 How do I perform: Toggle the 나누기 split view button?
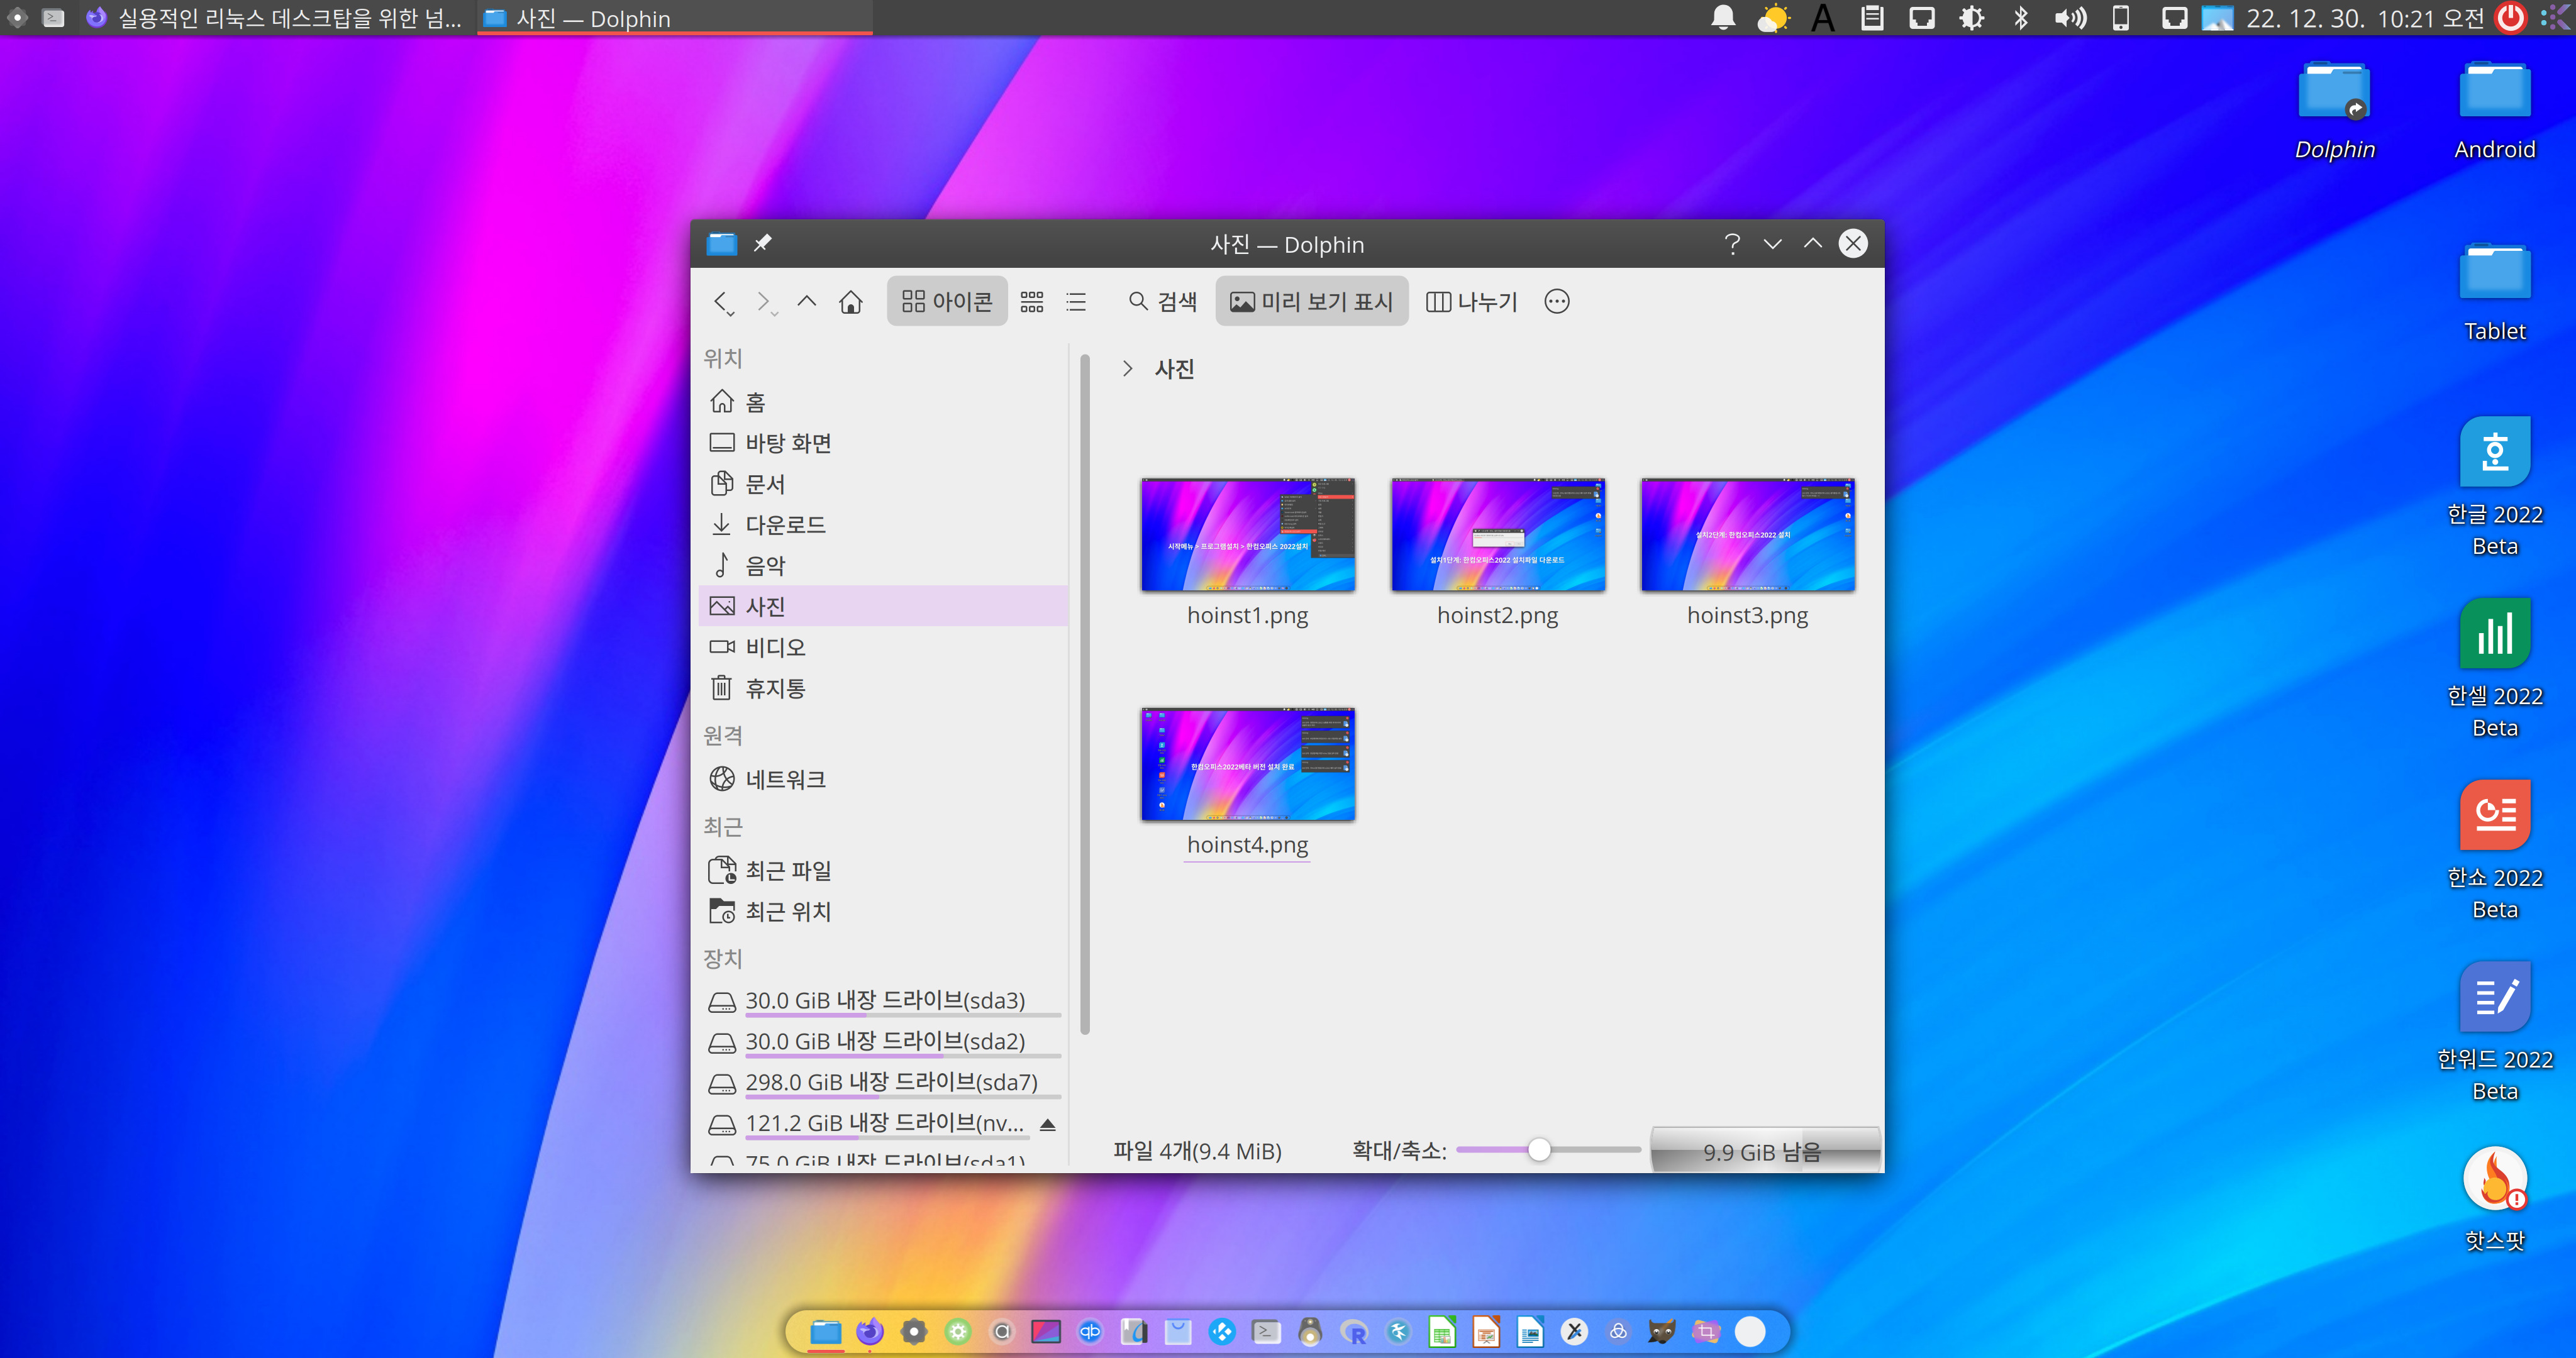pyautogui.click(x=1471, y=301)
